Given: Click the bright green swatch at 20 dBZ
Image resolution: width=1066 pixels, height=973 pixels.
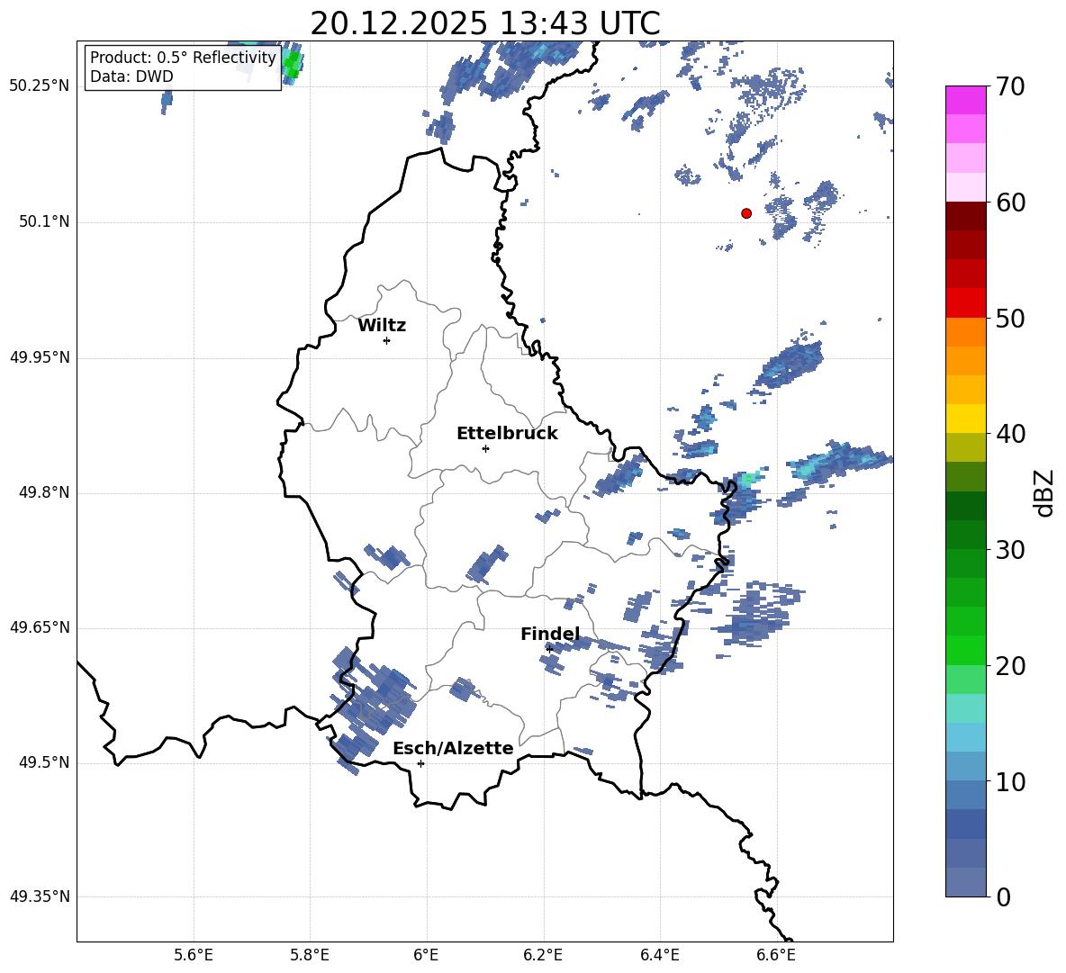Looking at the screenshot, I should pos(965,650).
